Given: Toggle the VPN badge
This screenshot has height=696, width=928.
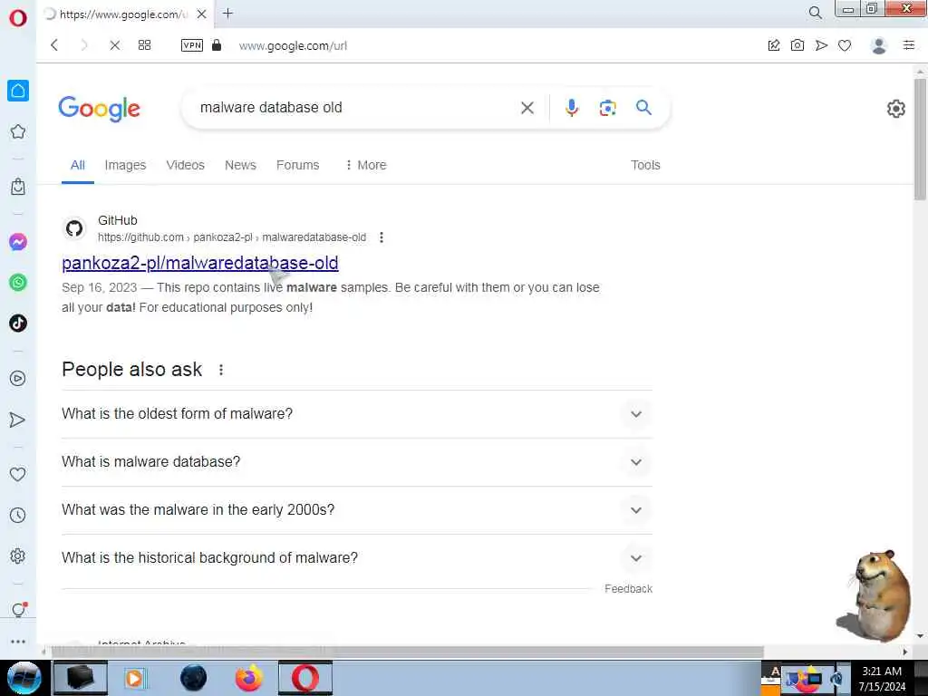Looking at the screenshot, I should coord(192,45).
